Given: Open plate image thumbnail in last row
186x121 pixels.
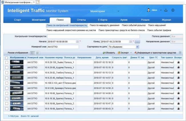Looking at the screenshot, I should [x=18, y=109].
